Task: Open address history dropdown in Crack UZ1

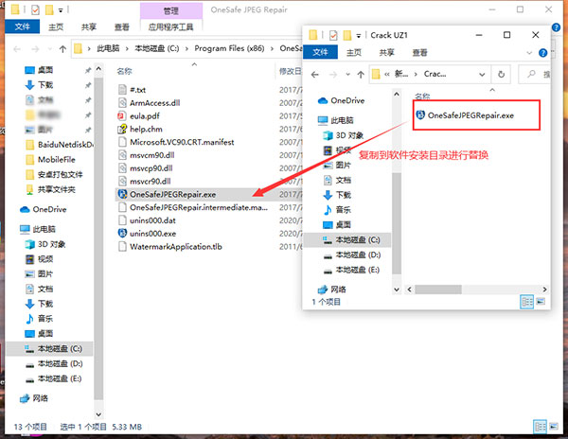Action: [482, 75]
